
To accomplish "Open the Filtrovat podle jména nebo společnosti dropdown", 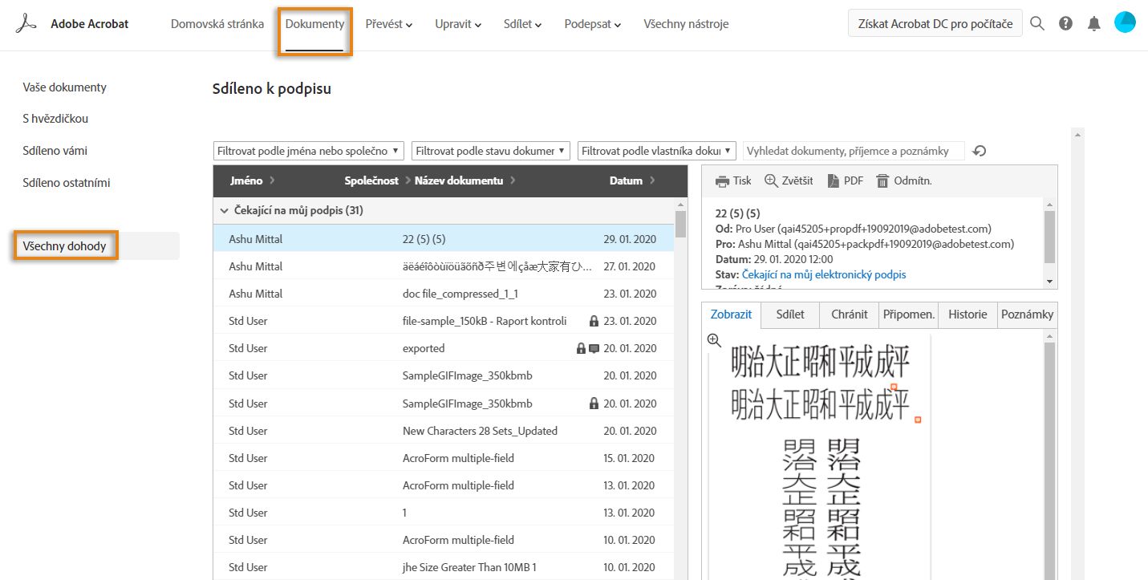I will tap(309, 151).
